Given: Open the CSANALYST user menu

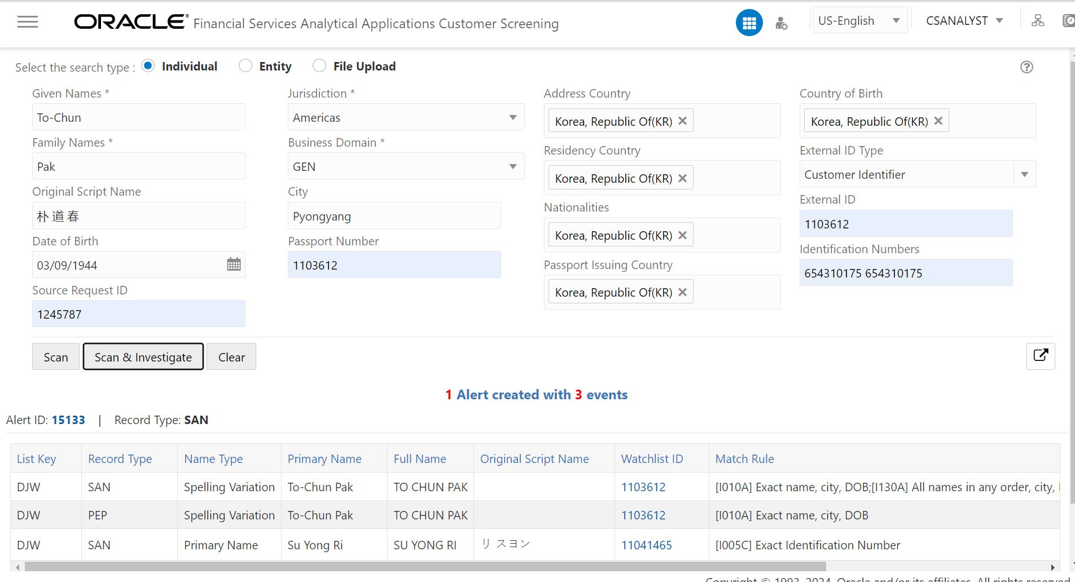Looking at the screenshot, I should 964,21.
